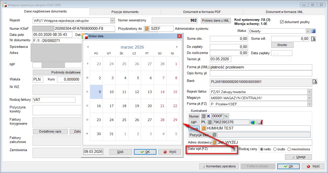The height and width of the screenshot is (173, 328).
Task: Expand the Magazyn dropdown list
Action: (x=309, y=98)
